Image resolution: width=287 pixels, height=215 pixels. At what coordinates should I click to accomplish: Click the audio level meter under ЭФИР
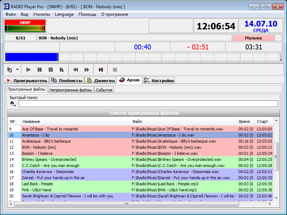(25, 28)
